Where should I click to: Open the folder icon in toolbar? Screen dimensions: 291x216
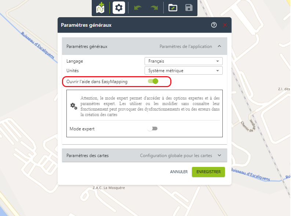tap(173, 8)
